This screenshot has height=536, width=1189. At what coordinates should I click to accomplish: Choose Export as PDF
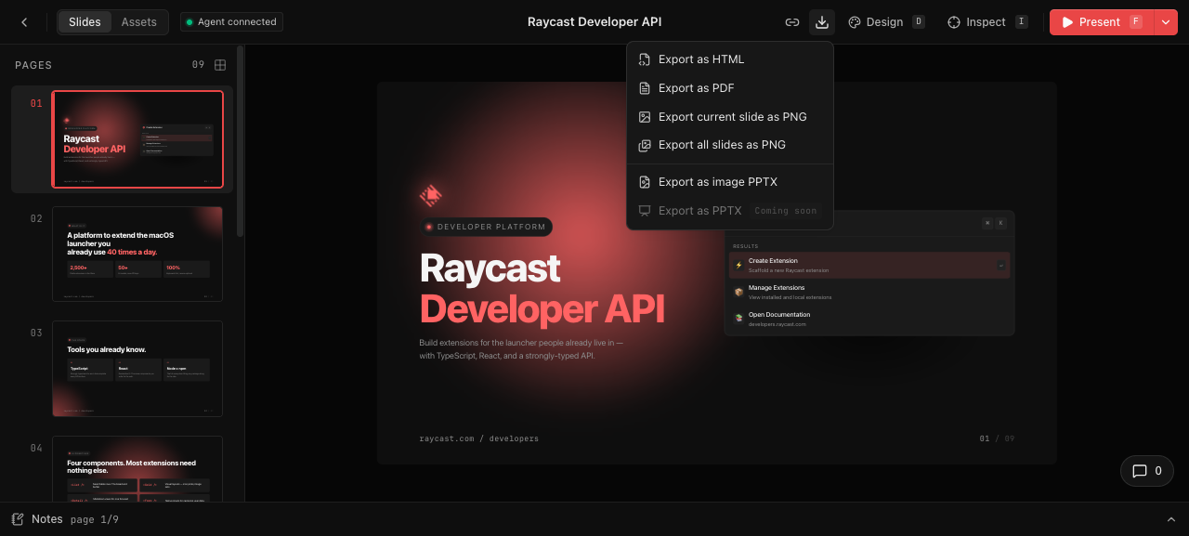(x=730, y=88)
